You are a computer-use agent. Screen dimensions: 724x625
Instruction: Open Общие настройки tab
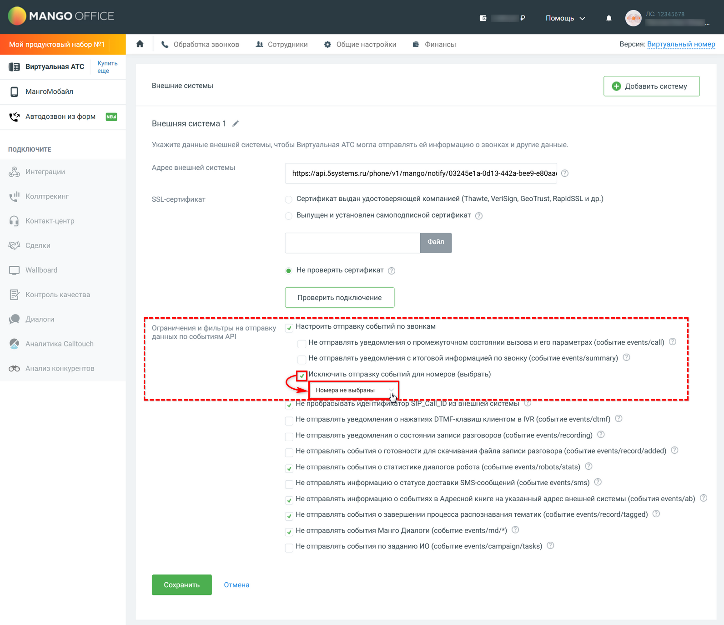pos(360,44)
